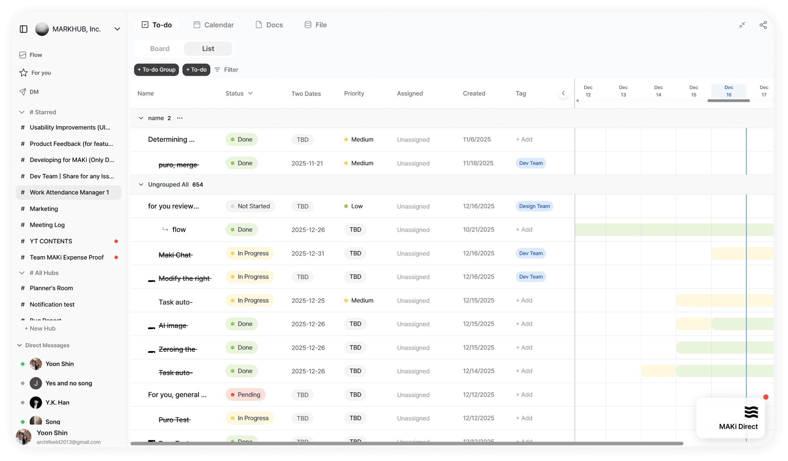This screenshot has width=788, height=461.
Task: Open the Docs tab
Action: pyautogui.click(x=269, y=25)
